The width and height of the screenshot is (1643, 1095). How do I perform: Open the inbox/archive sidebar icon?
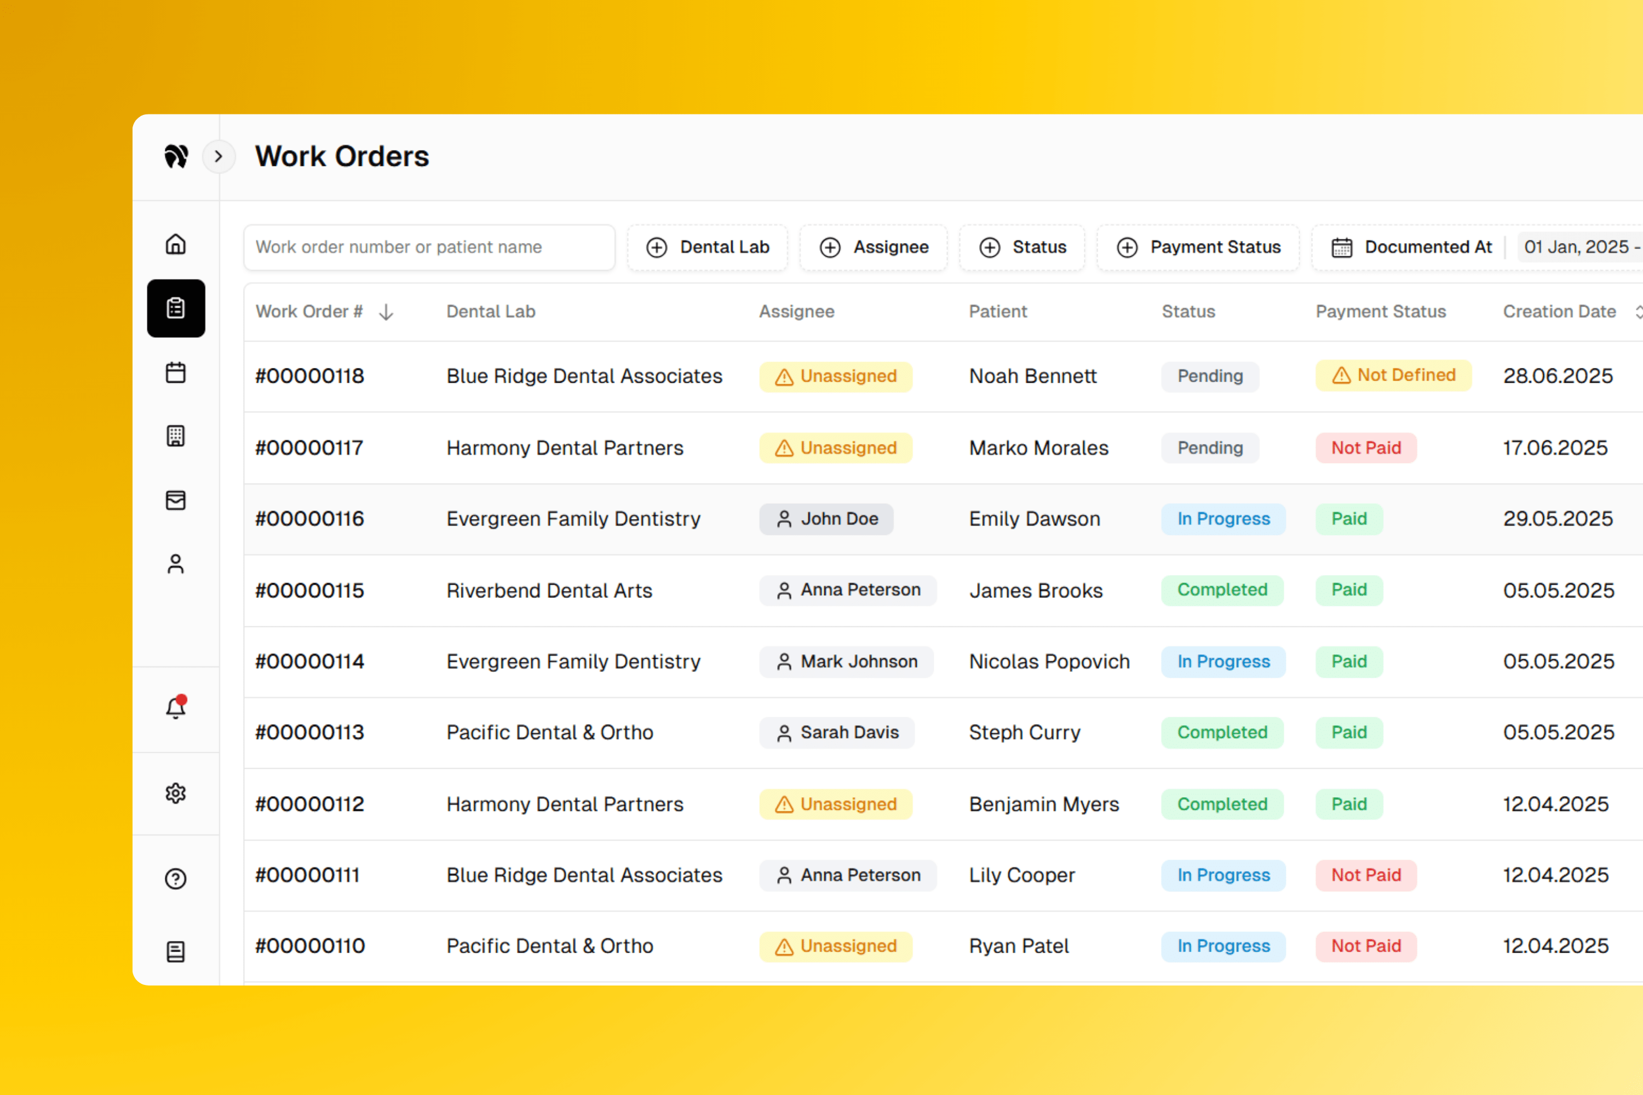coord(175,500)
